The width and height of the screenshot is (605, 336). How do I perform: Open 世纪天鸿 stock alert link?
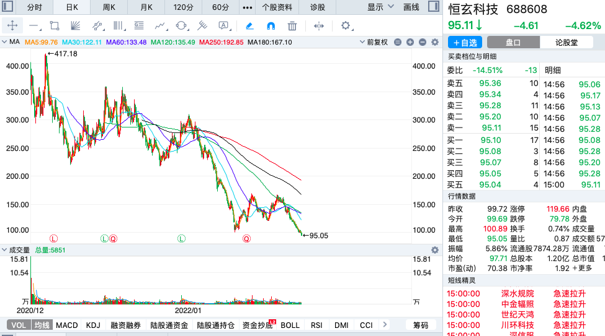pos(518,314)
